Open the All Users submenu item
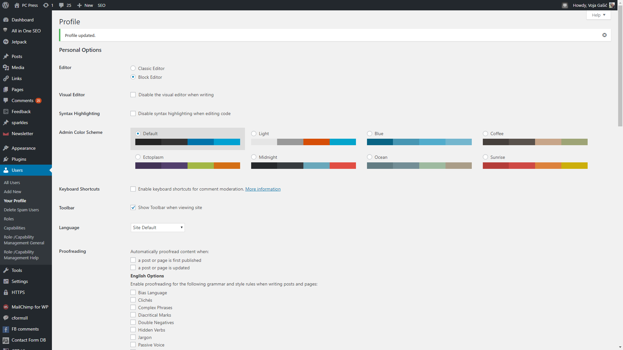Viewport: 623px width, 350px height. 12,182
